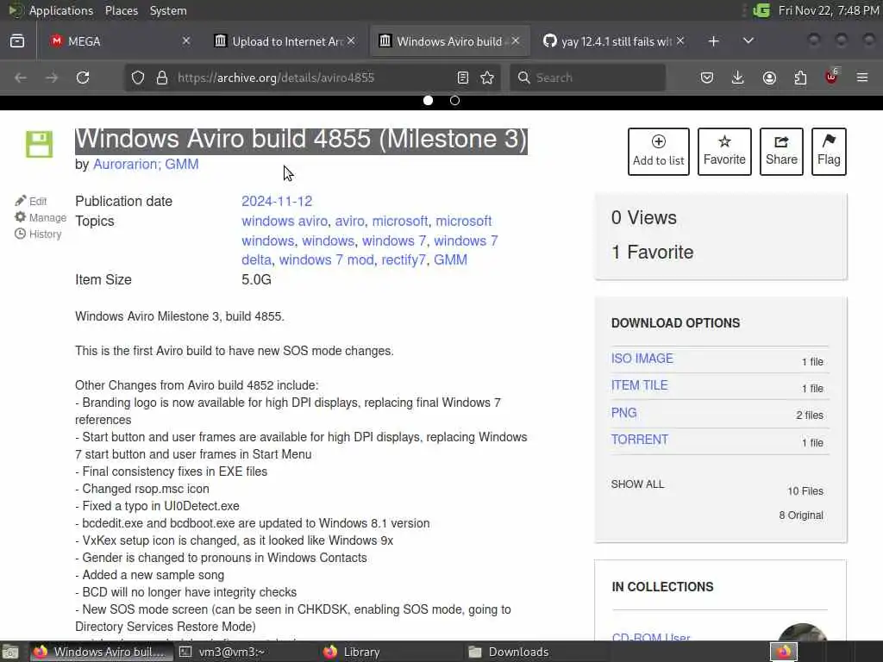The width and height of the screenshot is (883, 662).
Task: Click the Share button
Action: (x=781, y=152)
